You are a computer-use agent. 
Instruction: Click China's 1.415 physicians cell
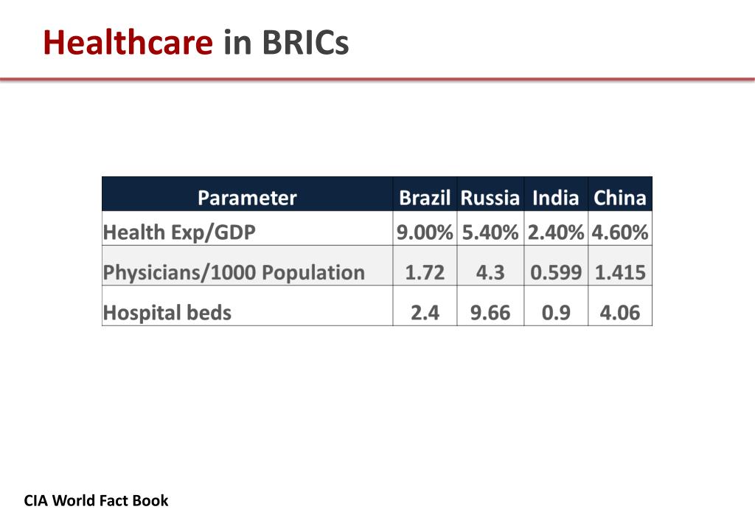point(620,266)
